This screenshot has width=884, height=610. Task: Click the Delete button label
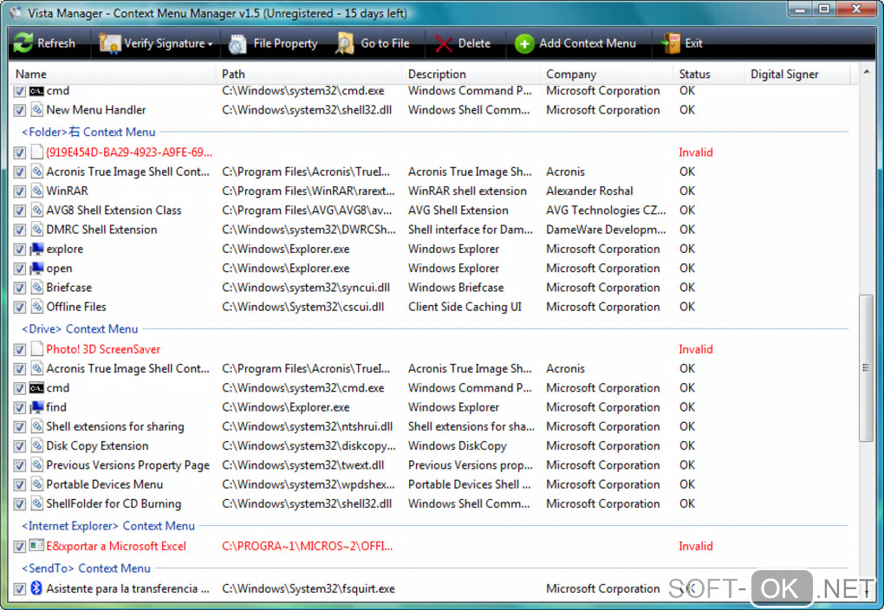474,43
